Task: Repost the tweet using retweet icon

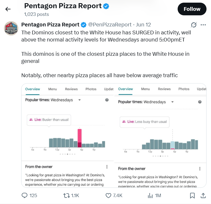Action: (x=66, y=196)
